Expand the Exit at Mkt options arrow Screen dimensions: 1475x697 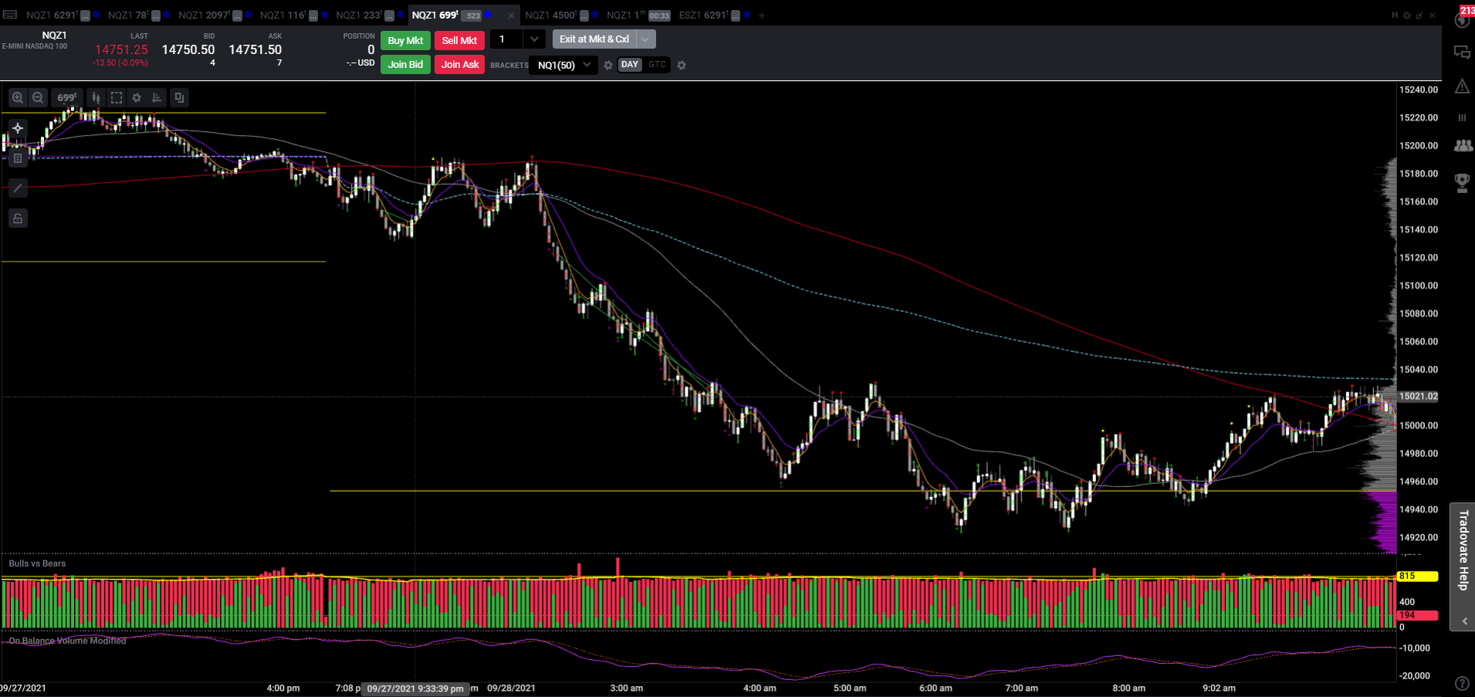[x=645, y=39]
